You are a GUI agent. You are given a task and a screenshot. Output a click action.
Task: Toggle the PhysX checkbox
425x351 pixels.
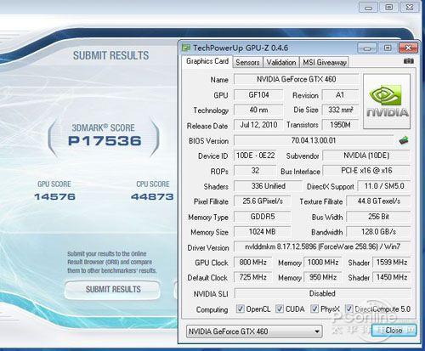(314, 309)
